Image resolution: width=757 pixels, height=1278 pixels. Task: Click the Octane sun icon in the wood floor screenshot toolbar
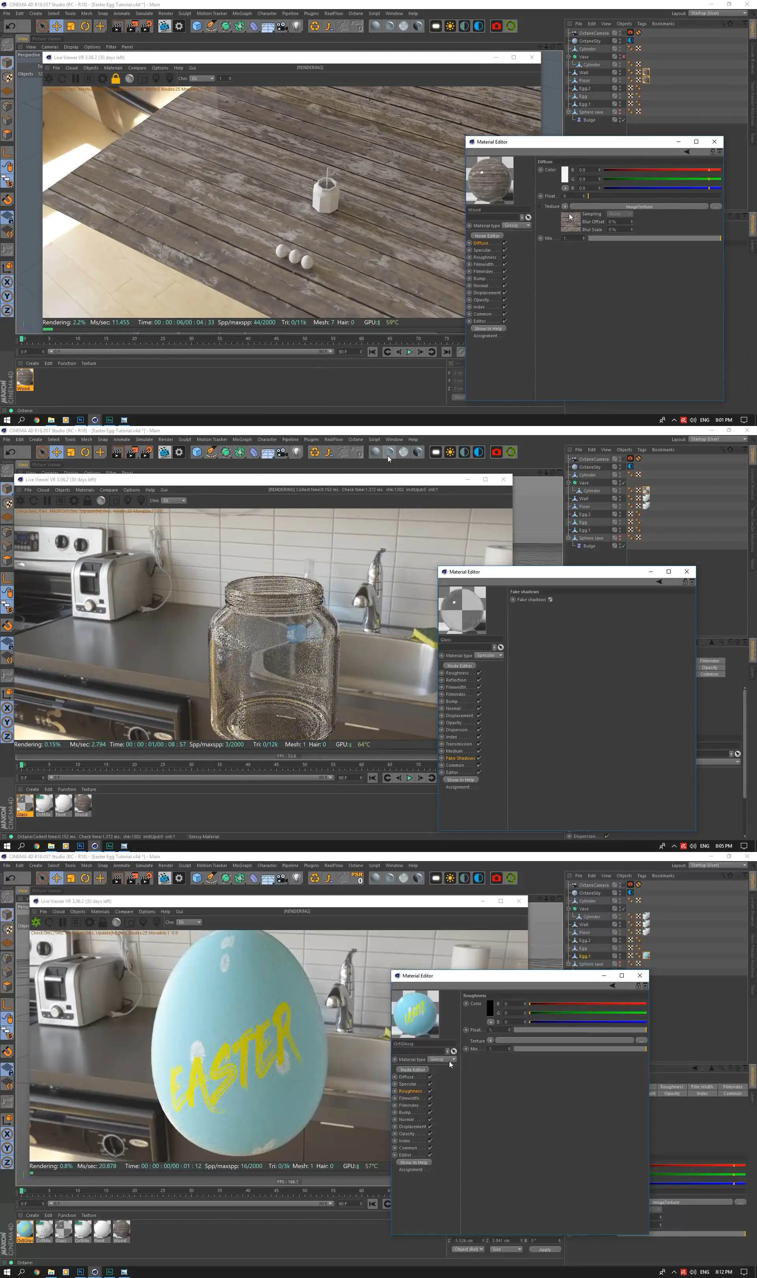(450, 26)
